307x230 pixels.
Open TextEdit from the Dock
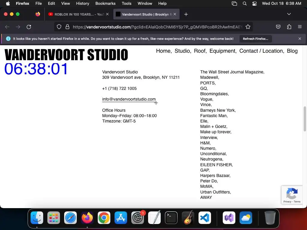(x=154, y=218)
